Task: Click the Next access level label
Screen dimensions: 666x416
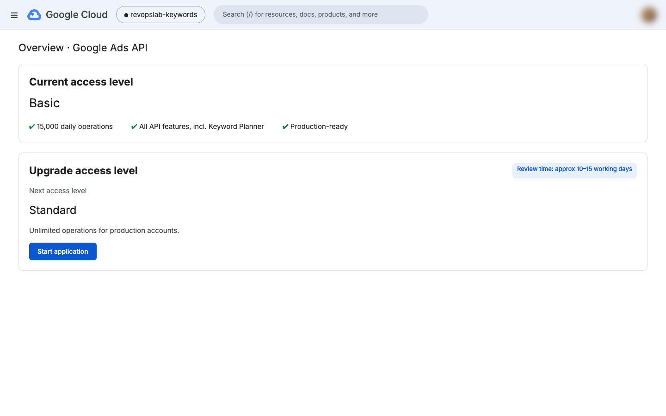Action: [x=58, y=191]
